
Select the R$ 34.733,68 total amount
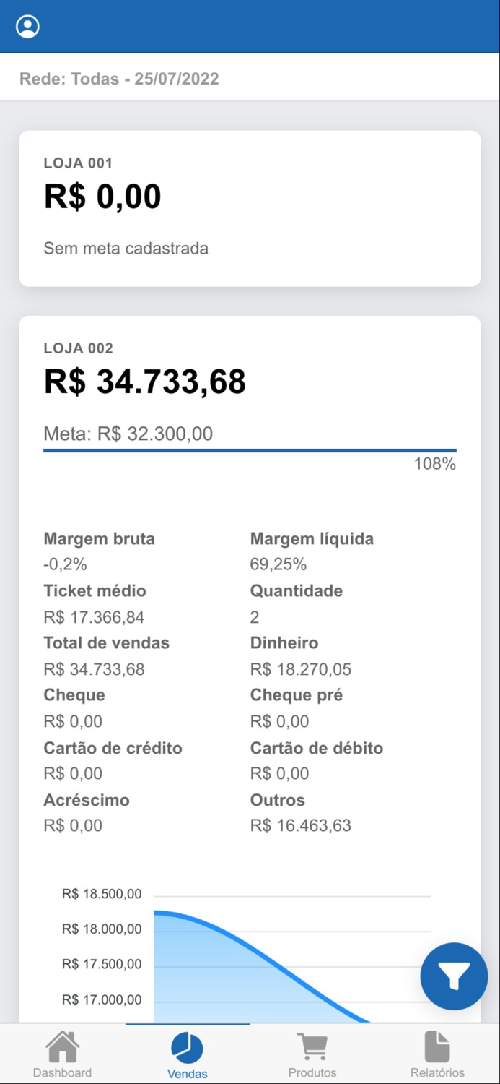[x=145, y=382]
